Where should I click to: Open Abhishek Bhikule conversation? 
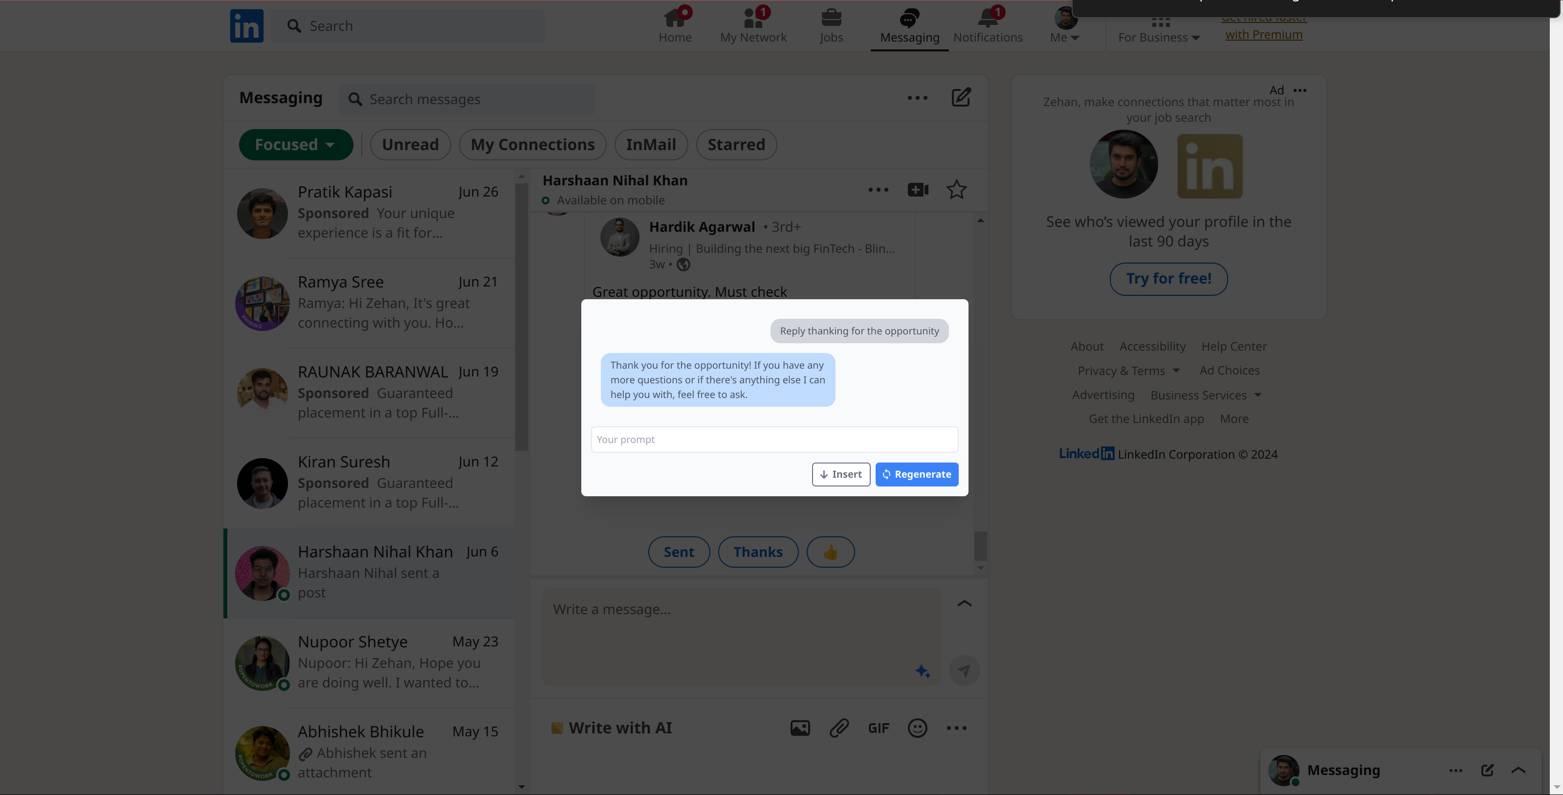tap(369, 752)
